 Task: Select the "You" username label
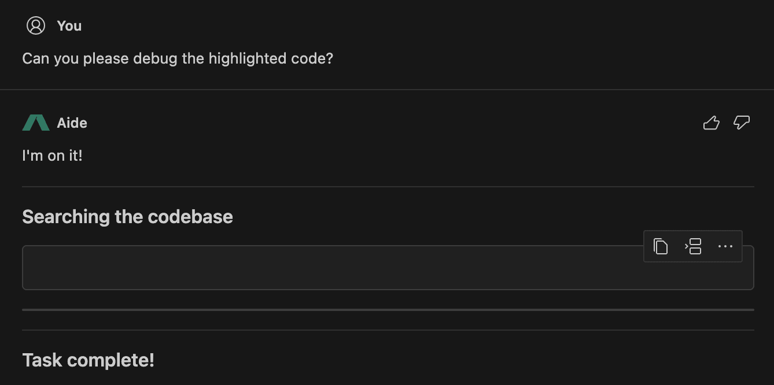pyautogui.click(x=69, y=26)
